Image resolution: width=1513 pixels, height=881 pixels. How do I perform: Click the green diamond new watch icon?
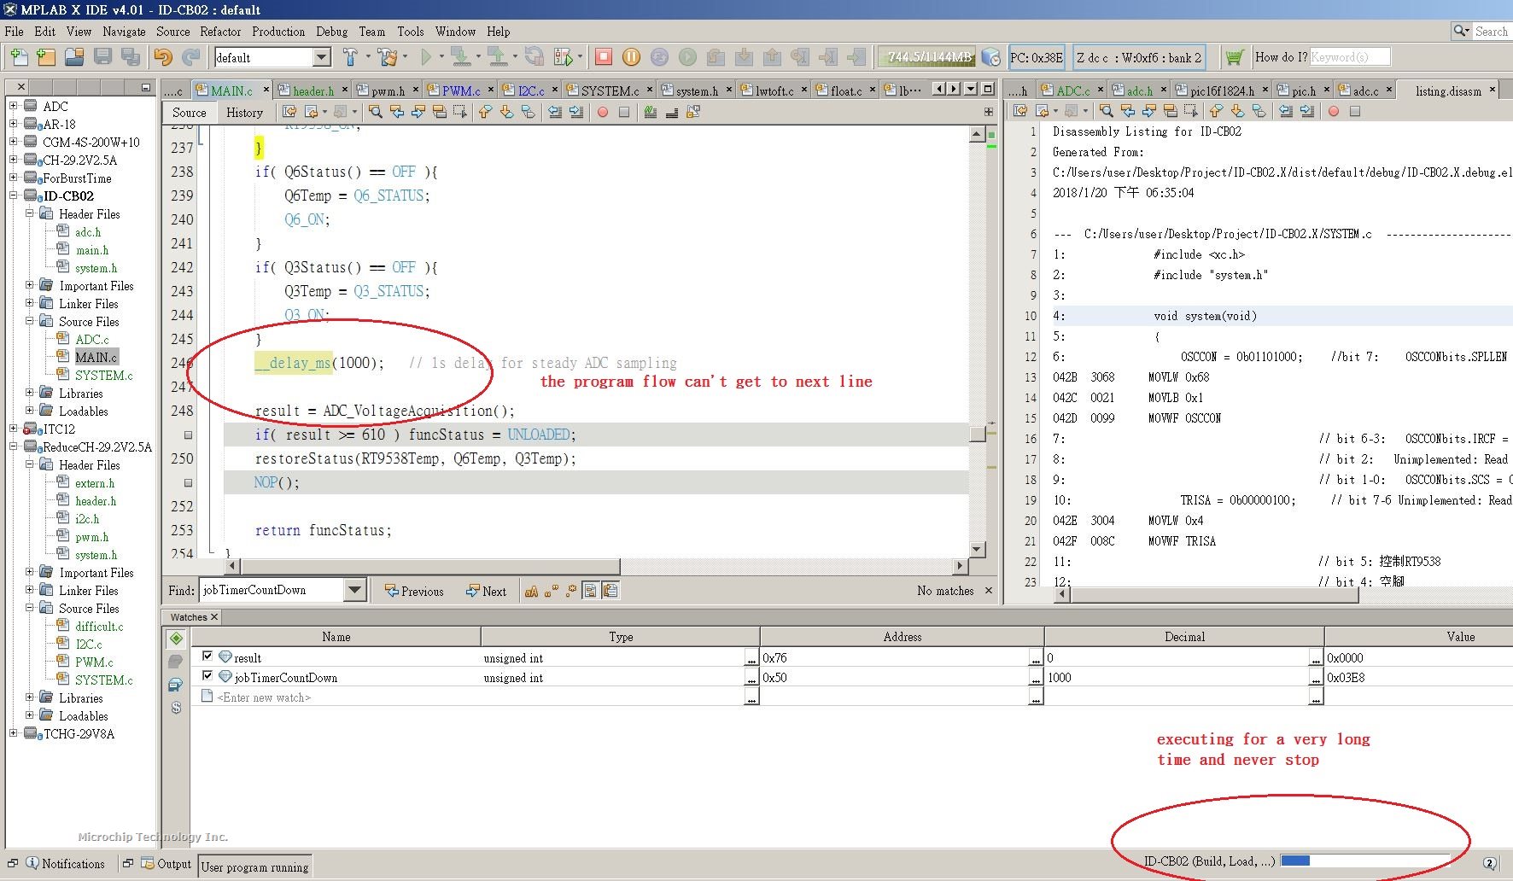[x=176, y=639]
